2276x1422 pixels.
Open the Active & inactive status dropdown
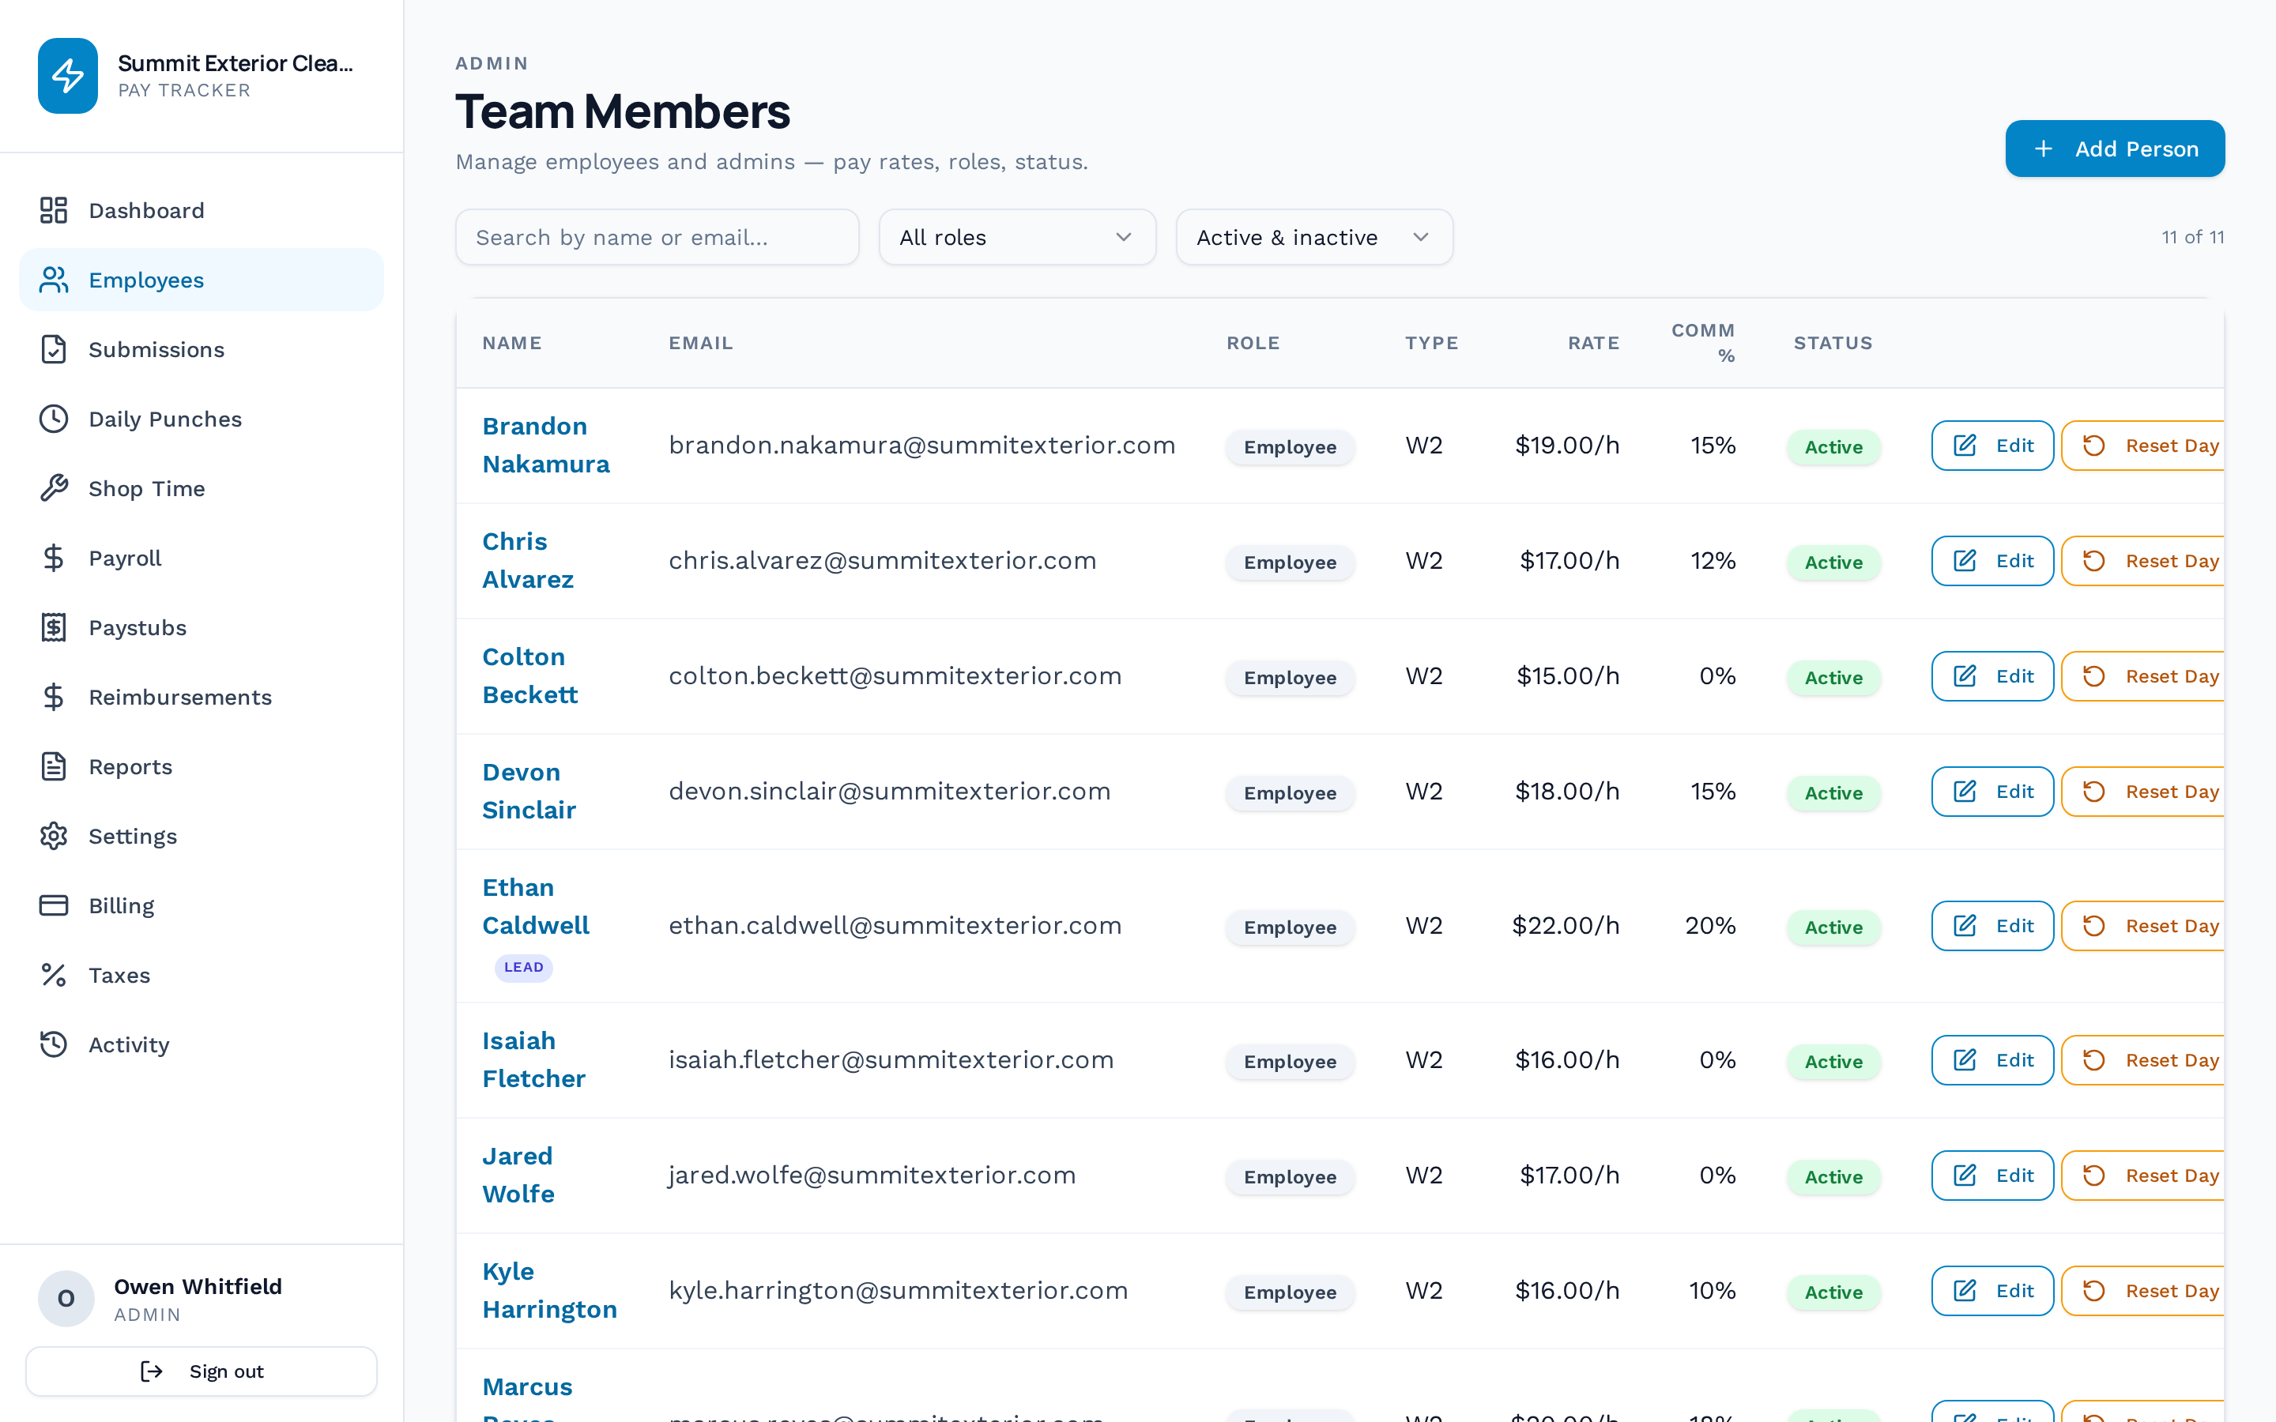point(1314,237)
